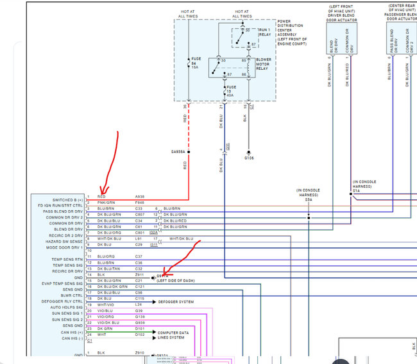
Task: Click the L91 circuit code
Action: pyautogui.click(x=139, y=238)
